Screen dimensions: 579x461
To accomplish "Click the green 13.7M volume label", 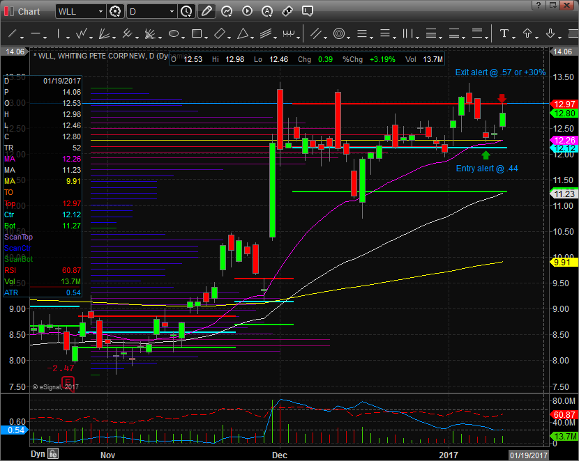I will click(564, 437).
